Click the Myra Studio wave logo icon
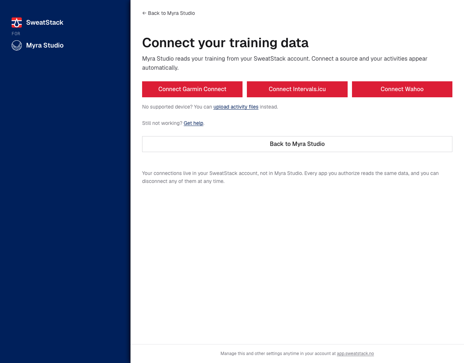Viewport: 464px width, 363px height. coord(17,45)
